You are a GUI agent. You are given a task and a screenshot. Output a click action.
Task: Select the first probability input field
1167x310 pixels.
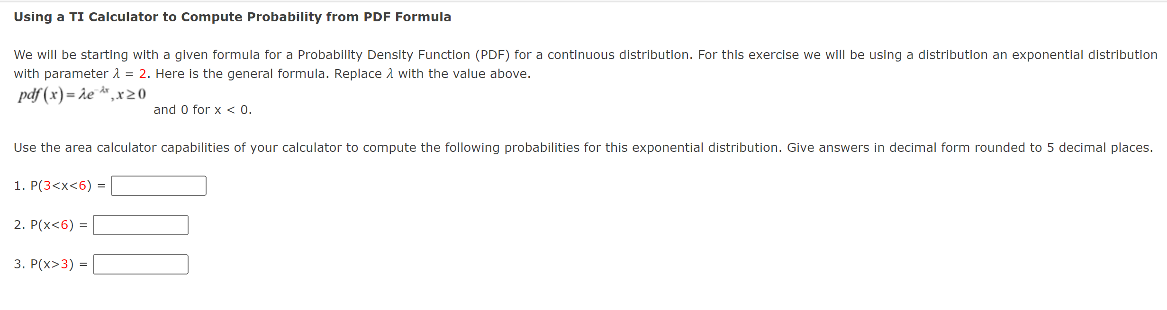tap(158, 186)
